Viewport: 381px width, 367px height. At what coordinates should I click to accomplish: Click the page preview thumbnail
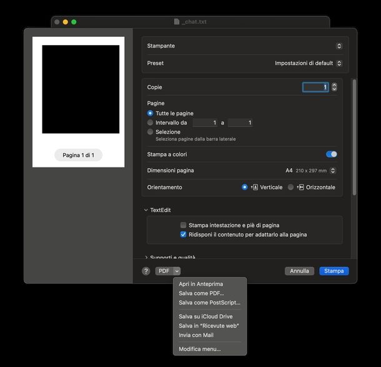point(78,102)
